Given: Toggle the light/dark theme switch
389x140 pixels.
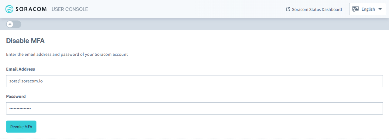Looking at the screenshot, I should [14, 24].
